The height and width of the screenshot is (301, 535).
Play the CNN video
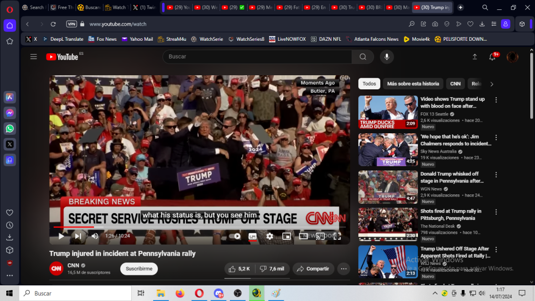tap(61, 236)
